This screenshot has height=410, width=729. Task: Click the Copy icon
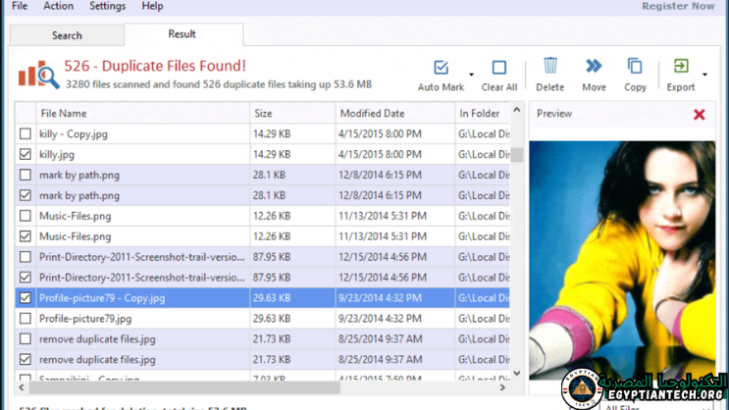pos(635,66)
